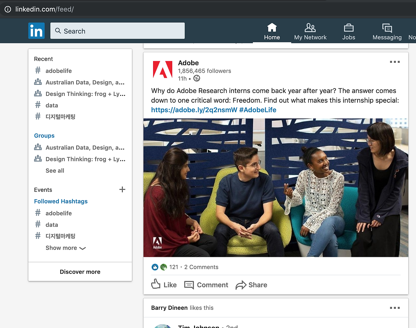This screenshot has height=328, width=416.
Task: Open Followed data hashtag text
Action: 52,225
